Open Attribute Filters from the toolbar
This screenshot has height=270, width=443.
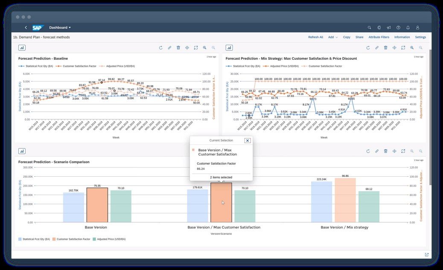point(379,37)
